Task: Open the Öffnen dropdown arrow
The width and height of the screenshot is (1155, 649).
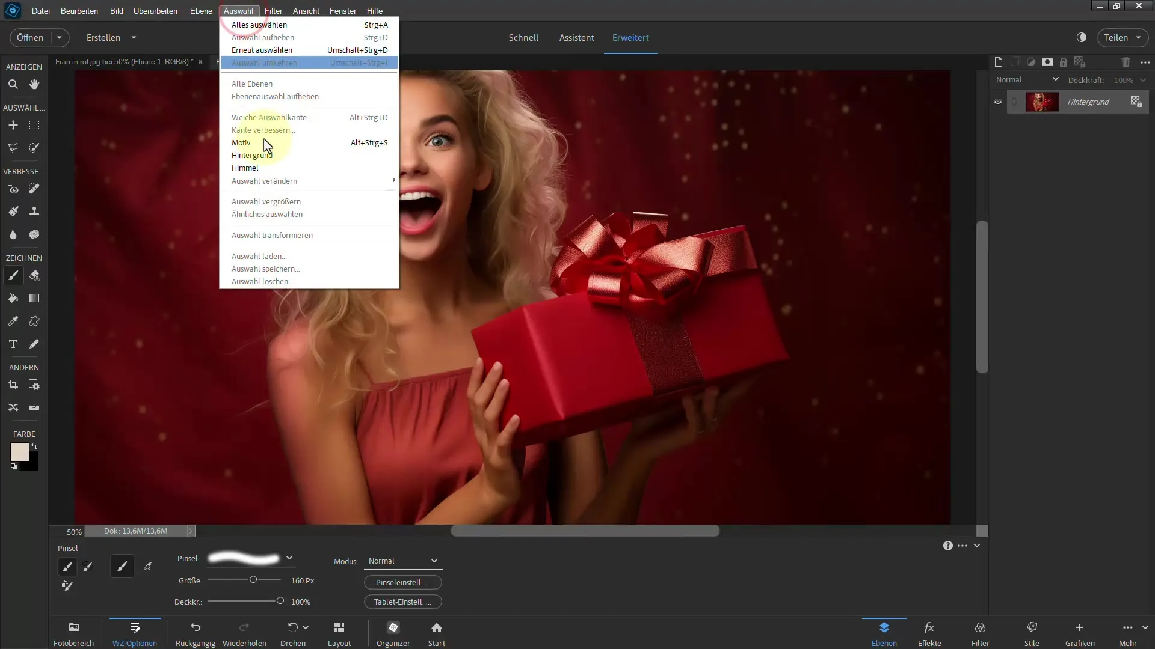Action: 59,37
